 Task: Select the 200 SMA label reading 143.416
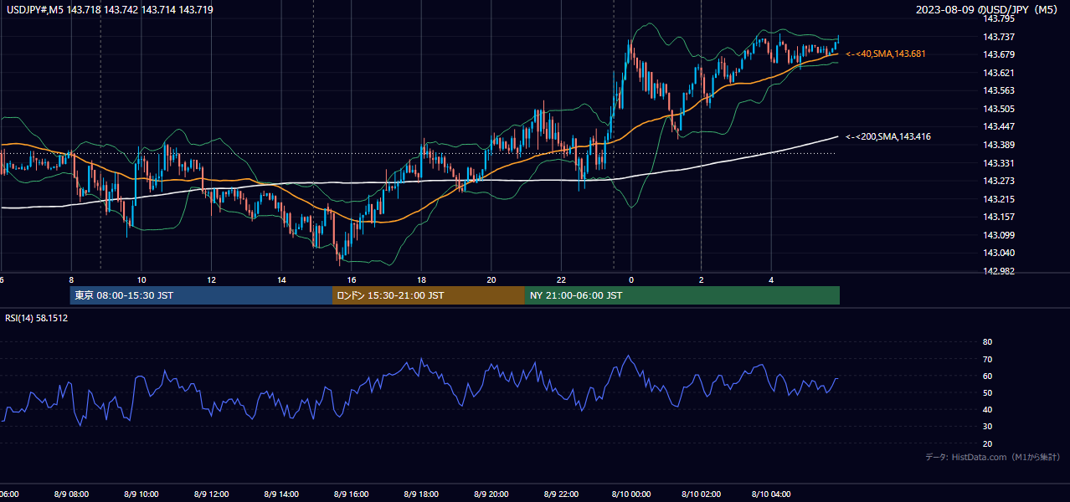(888, 136)
